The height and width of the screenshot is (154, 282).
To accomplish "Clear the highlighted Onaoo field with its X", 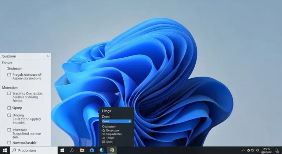I will [130, 121].
